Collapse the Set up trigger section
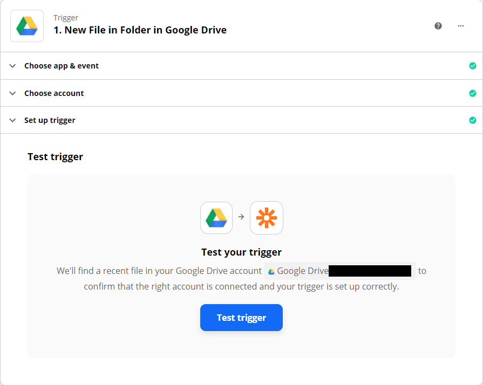483x385 pixels. [x=12, y=120]
